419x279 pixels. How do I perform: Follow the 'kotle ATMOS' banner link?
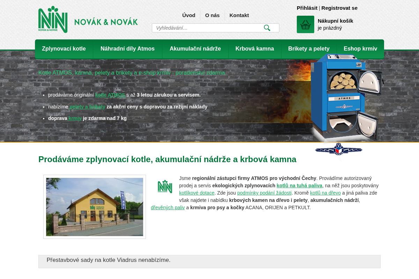(x=110, y=95)
